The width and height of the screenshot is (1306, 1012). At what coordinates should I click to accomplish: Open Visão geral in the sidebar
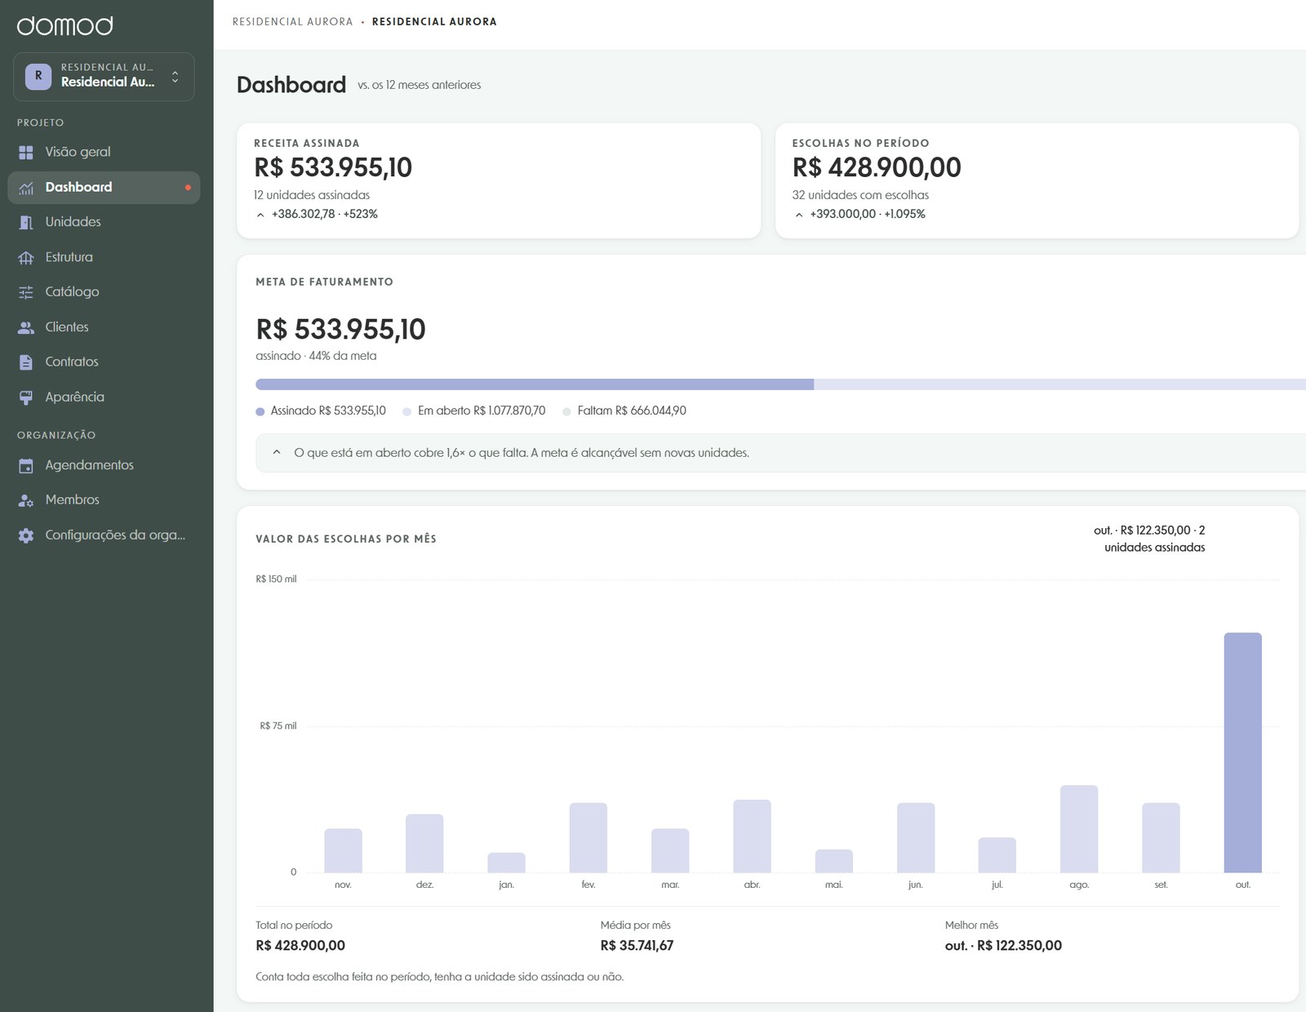104,152
